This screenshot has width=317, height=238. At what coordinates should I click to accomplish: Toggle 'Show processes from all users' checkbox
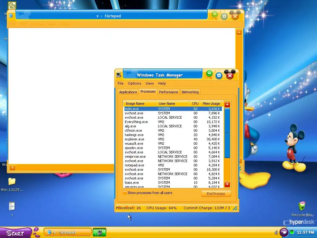125,193
